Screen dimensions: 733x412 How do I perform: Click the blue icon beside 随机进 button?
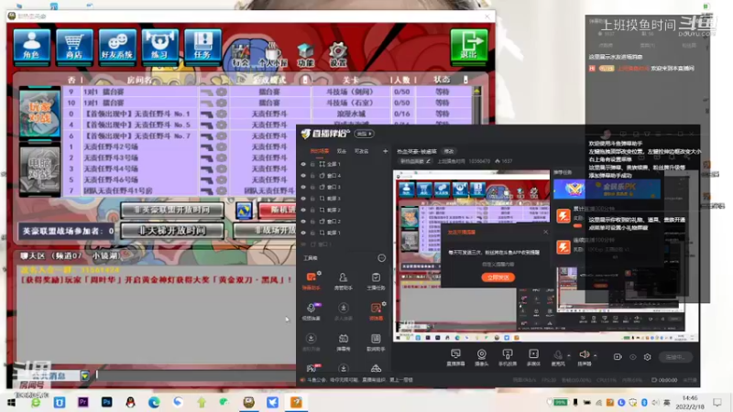point(244,211)
